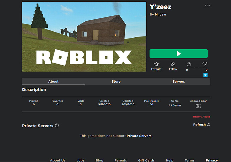Give the game a thumbs up
Viewport: 231px width, 162px height.
[189, 64]
